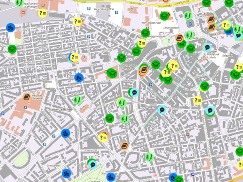Click the cyan chat marker above St. Martin church
The image size is (243, 182).
(x=207, y=48)
